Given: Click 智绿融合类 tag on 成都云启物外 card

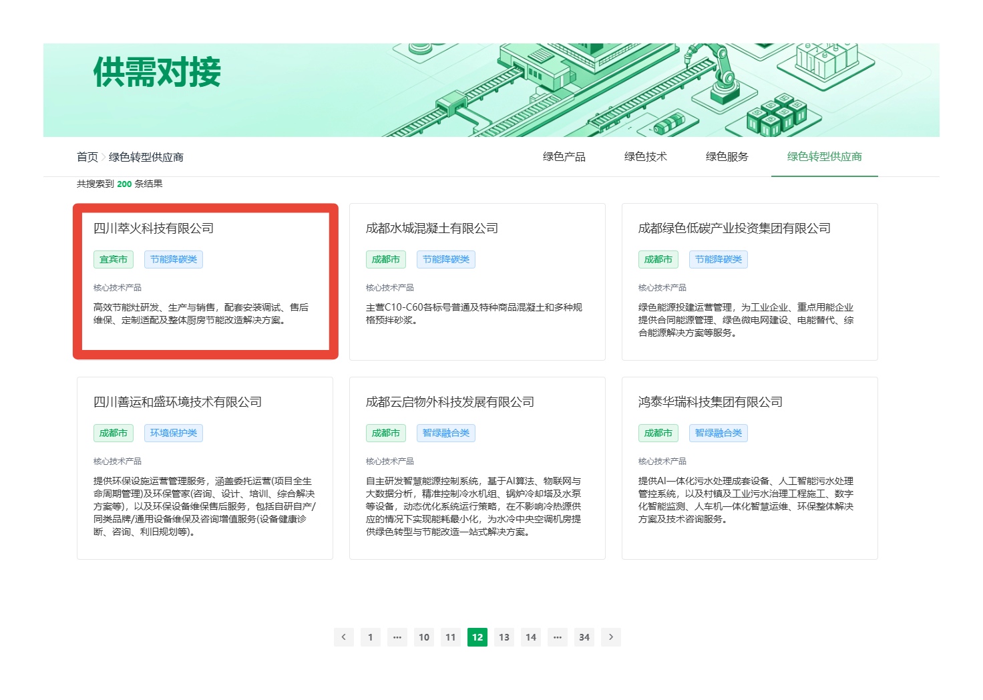Looking at the screenshot, I should click(446, 433).
